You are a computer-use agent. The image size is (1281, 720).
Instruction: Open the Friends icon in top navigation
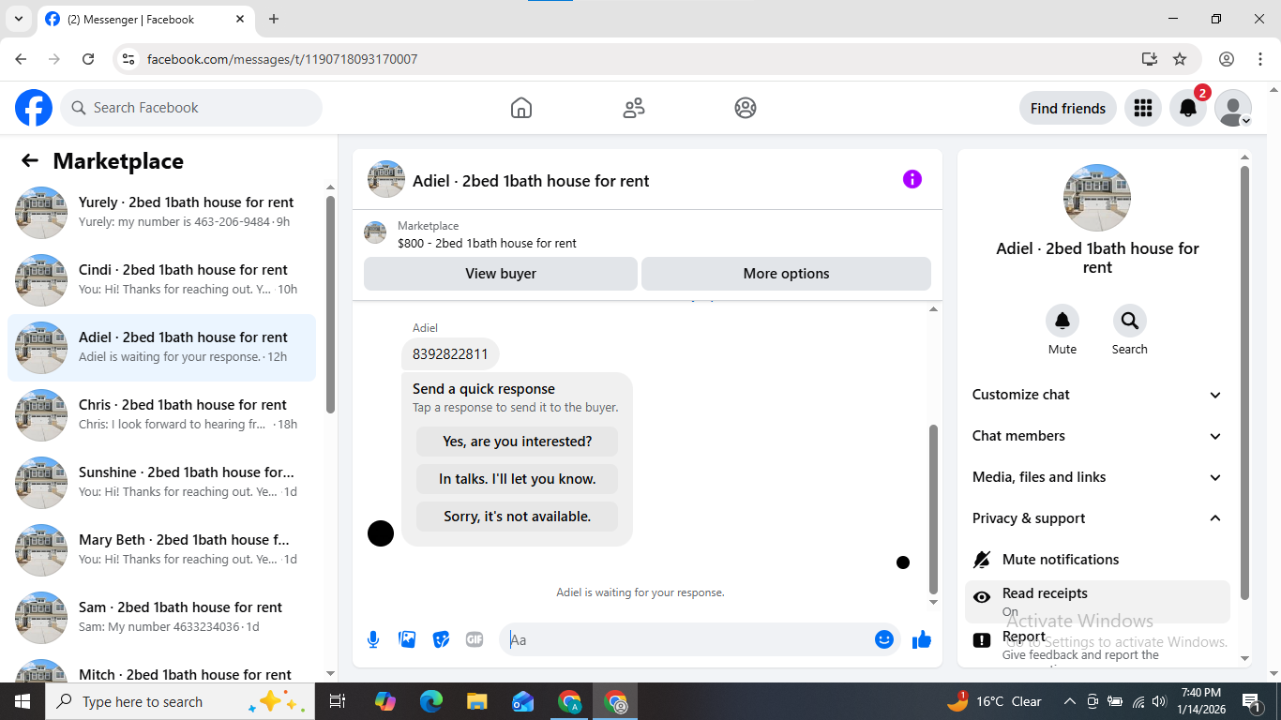click(x=634, y=108)
